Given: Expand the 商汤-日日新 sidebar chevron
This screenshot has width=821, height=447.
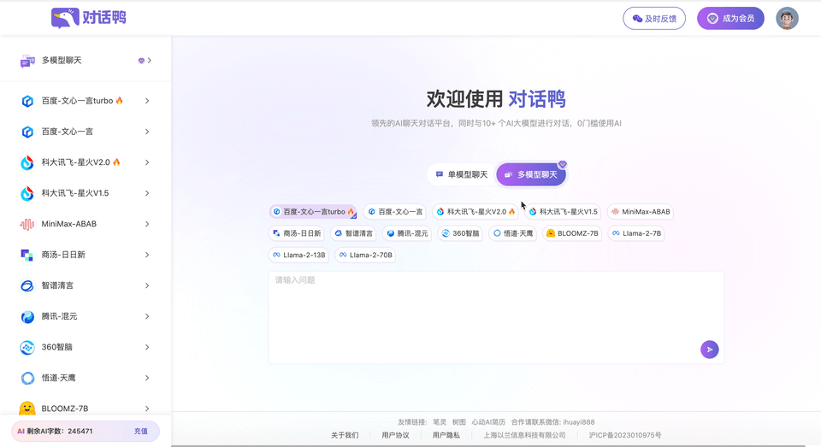Looking at the screenshot, I should (x=147, y=255).
